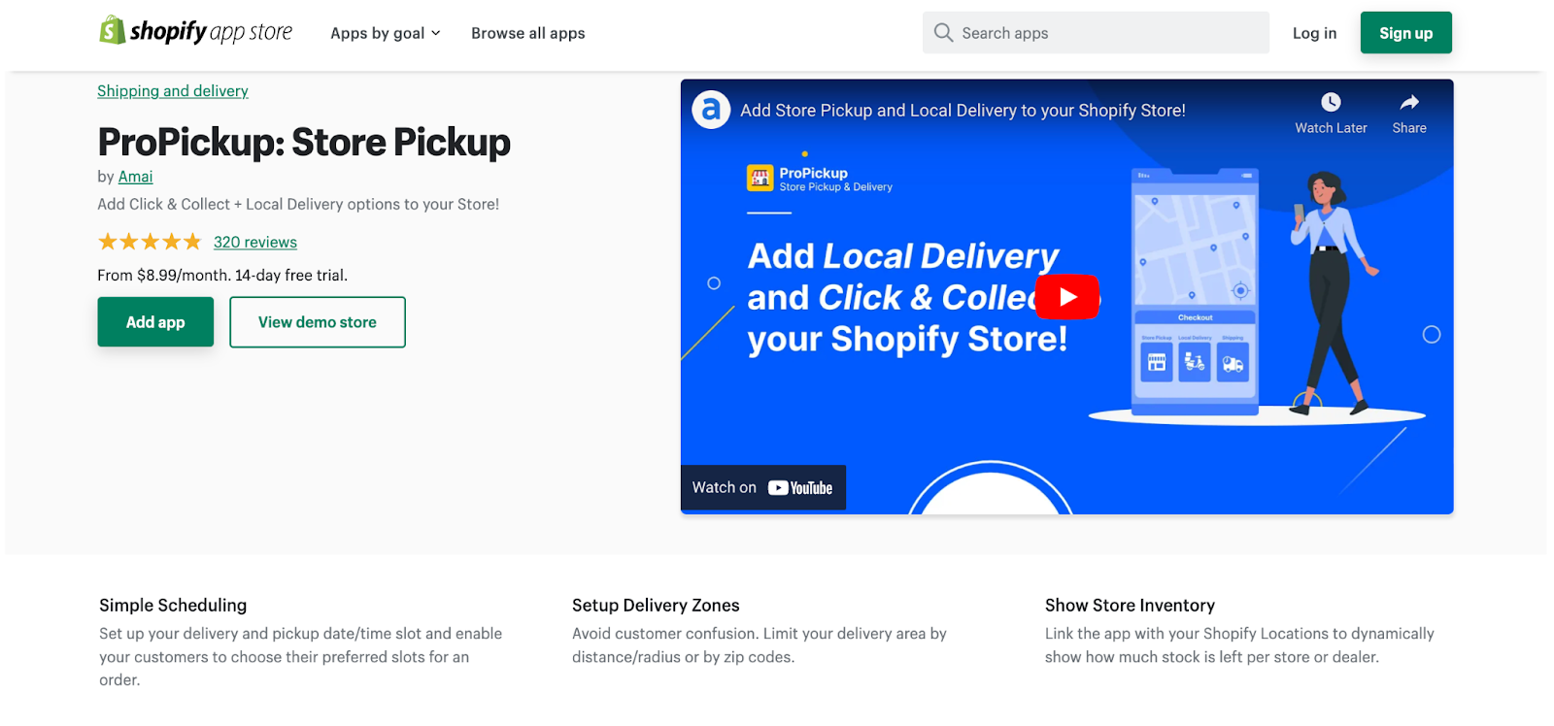
Task: Click the Watch on YouTube badge text
Action: tap(762, 488)
